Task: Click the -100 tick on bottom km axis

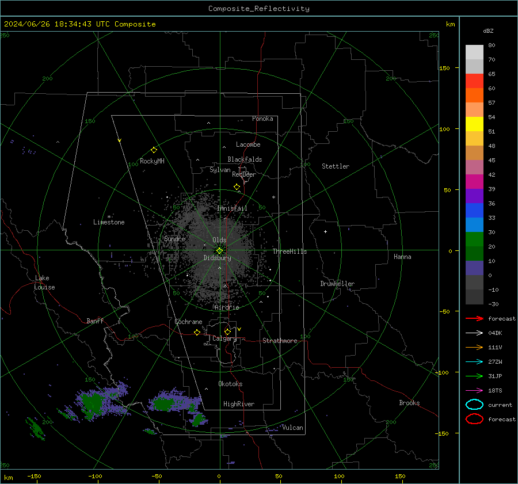Action: pyautogui.click(x=95, y=477)
